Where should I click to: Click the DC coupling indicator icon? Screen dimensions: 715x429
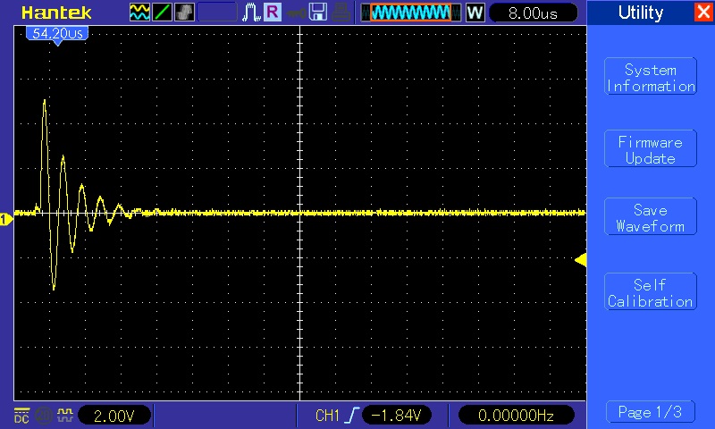pos(21,415)
